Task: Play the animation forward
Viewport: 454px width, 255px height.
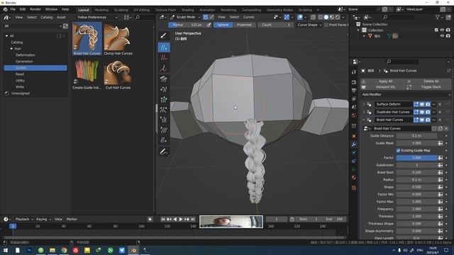Action: tap(181, 219)
